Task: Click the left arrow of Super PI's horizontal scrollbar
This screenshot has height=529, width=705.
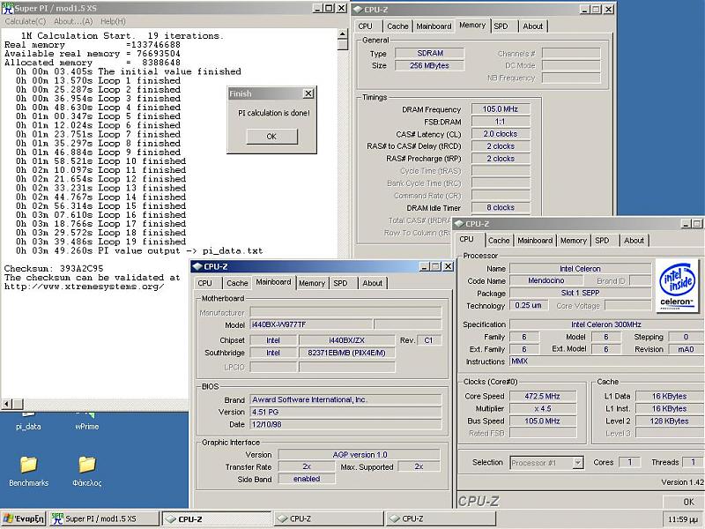Action: 6,404
